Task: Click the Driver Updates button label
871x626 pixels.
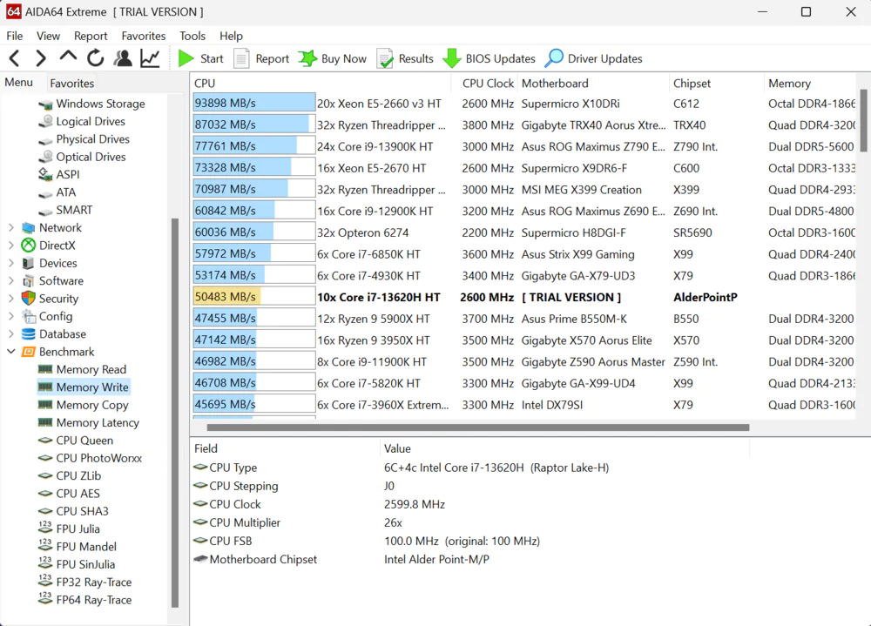Action: coord(604,59)
